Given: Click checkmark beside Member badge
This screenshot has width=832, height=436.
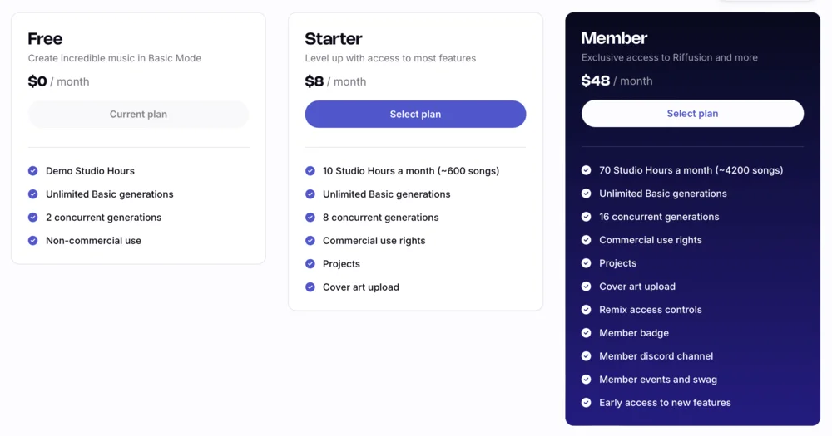Looking at the screenshot, I should 587,333.
